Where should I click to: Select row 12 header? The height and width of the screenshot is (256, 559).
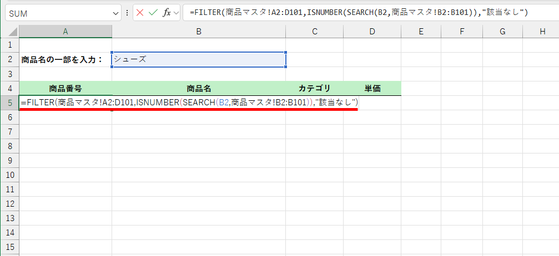9,204
